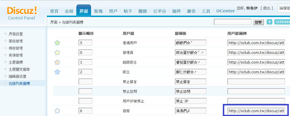Click display order field for 超級版主
Screen dimensions: 290x116
click(85, 62)
